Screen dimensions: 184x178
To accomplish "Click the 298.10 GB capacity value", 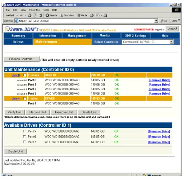I will (98, 75).
